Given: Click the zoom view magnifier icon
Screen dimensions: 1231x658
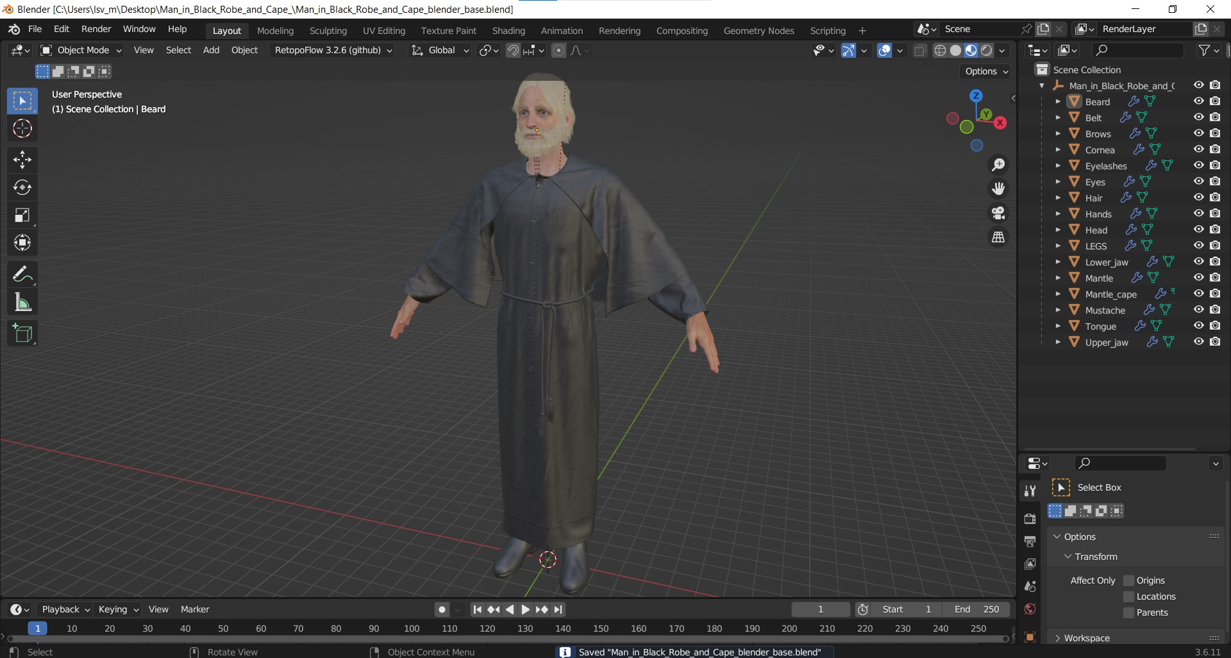Looking at the screenshot, I should [x=998, y=165].
